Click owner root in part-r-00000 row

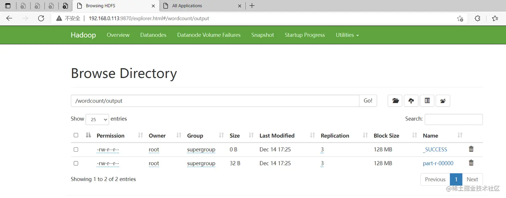(154, 164)
